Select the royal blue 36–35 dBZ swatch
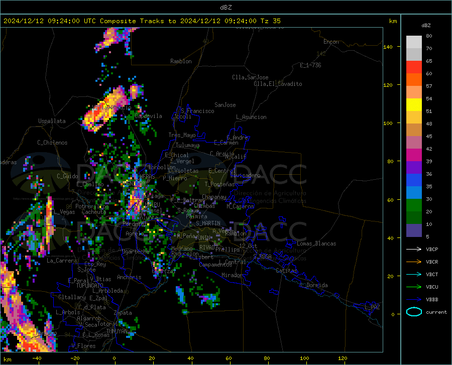 click(414, 180)
